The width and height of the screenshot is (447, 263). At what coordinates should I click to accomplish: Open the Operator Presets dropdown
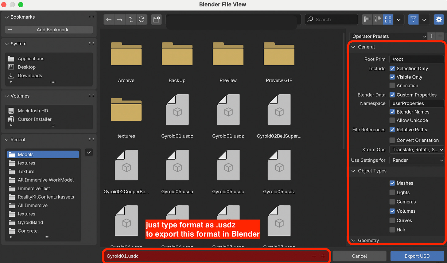pyautogui.click(x=388, y=36)
